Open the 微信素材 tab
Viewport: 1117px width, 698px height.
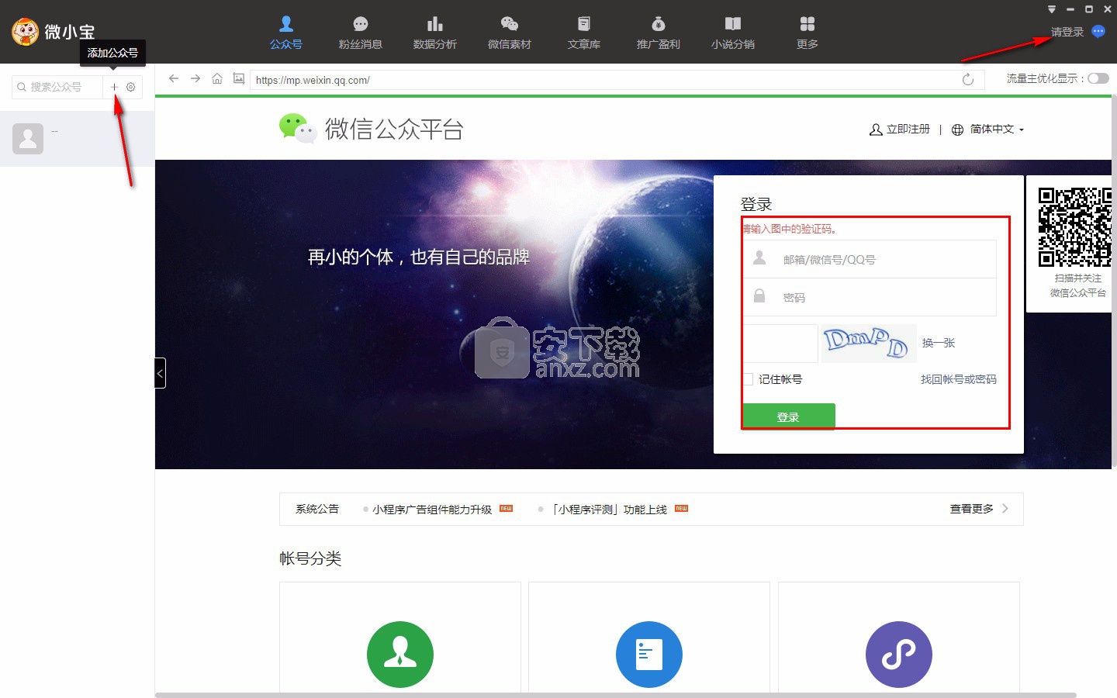pyautogui.click(x=510, y=33)
